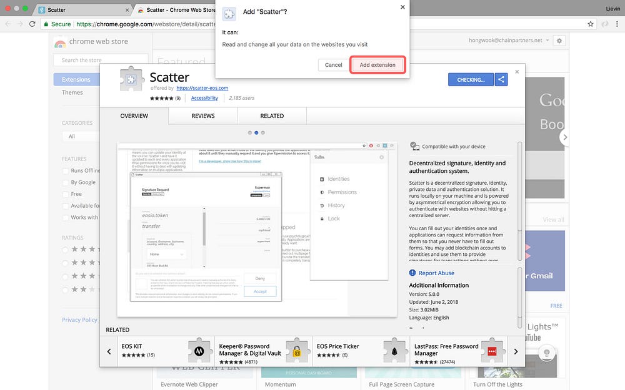Image resolution: width=625 pixels, height=390 pixels.
Task: Open the OVERVIEW tab
Action: 134,116
